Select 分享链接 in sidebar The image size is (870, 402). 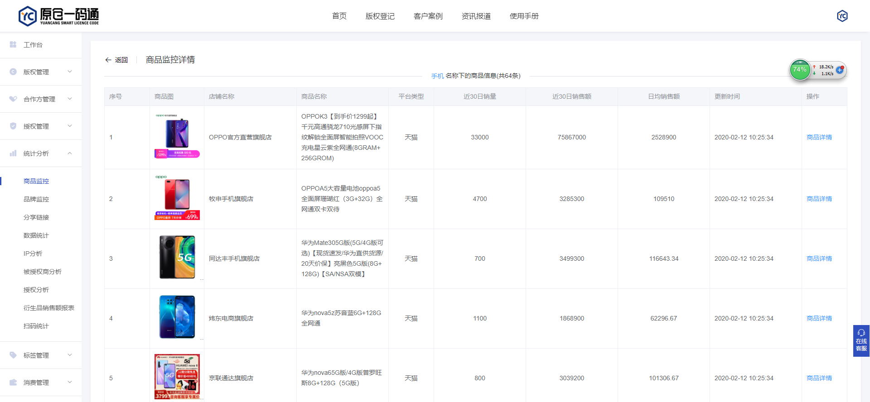coord(36,217)
